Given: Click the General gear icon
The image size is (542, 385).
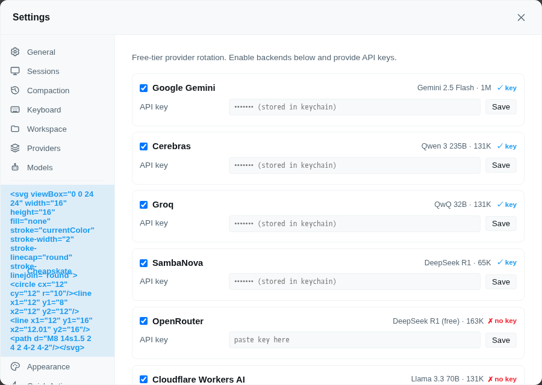Looking at the screenshot, I should pyautogui.click(x=15, y=52).
